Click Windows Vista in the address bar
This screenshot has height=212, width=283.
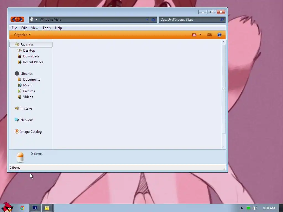(x=50, y=20)
